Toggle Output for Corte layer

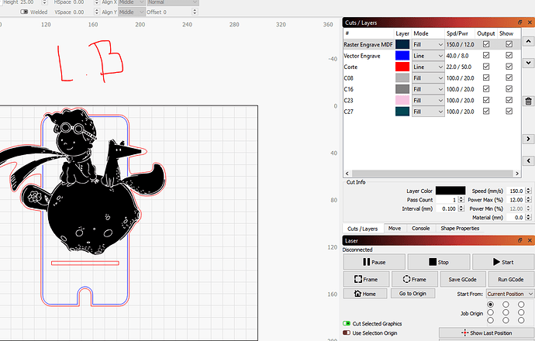pyautogui.click(x=486, y=67)
